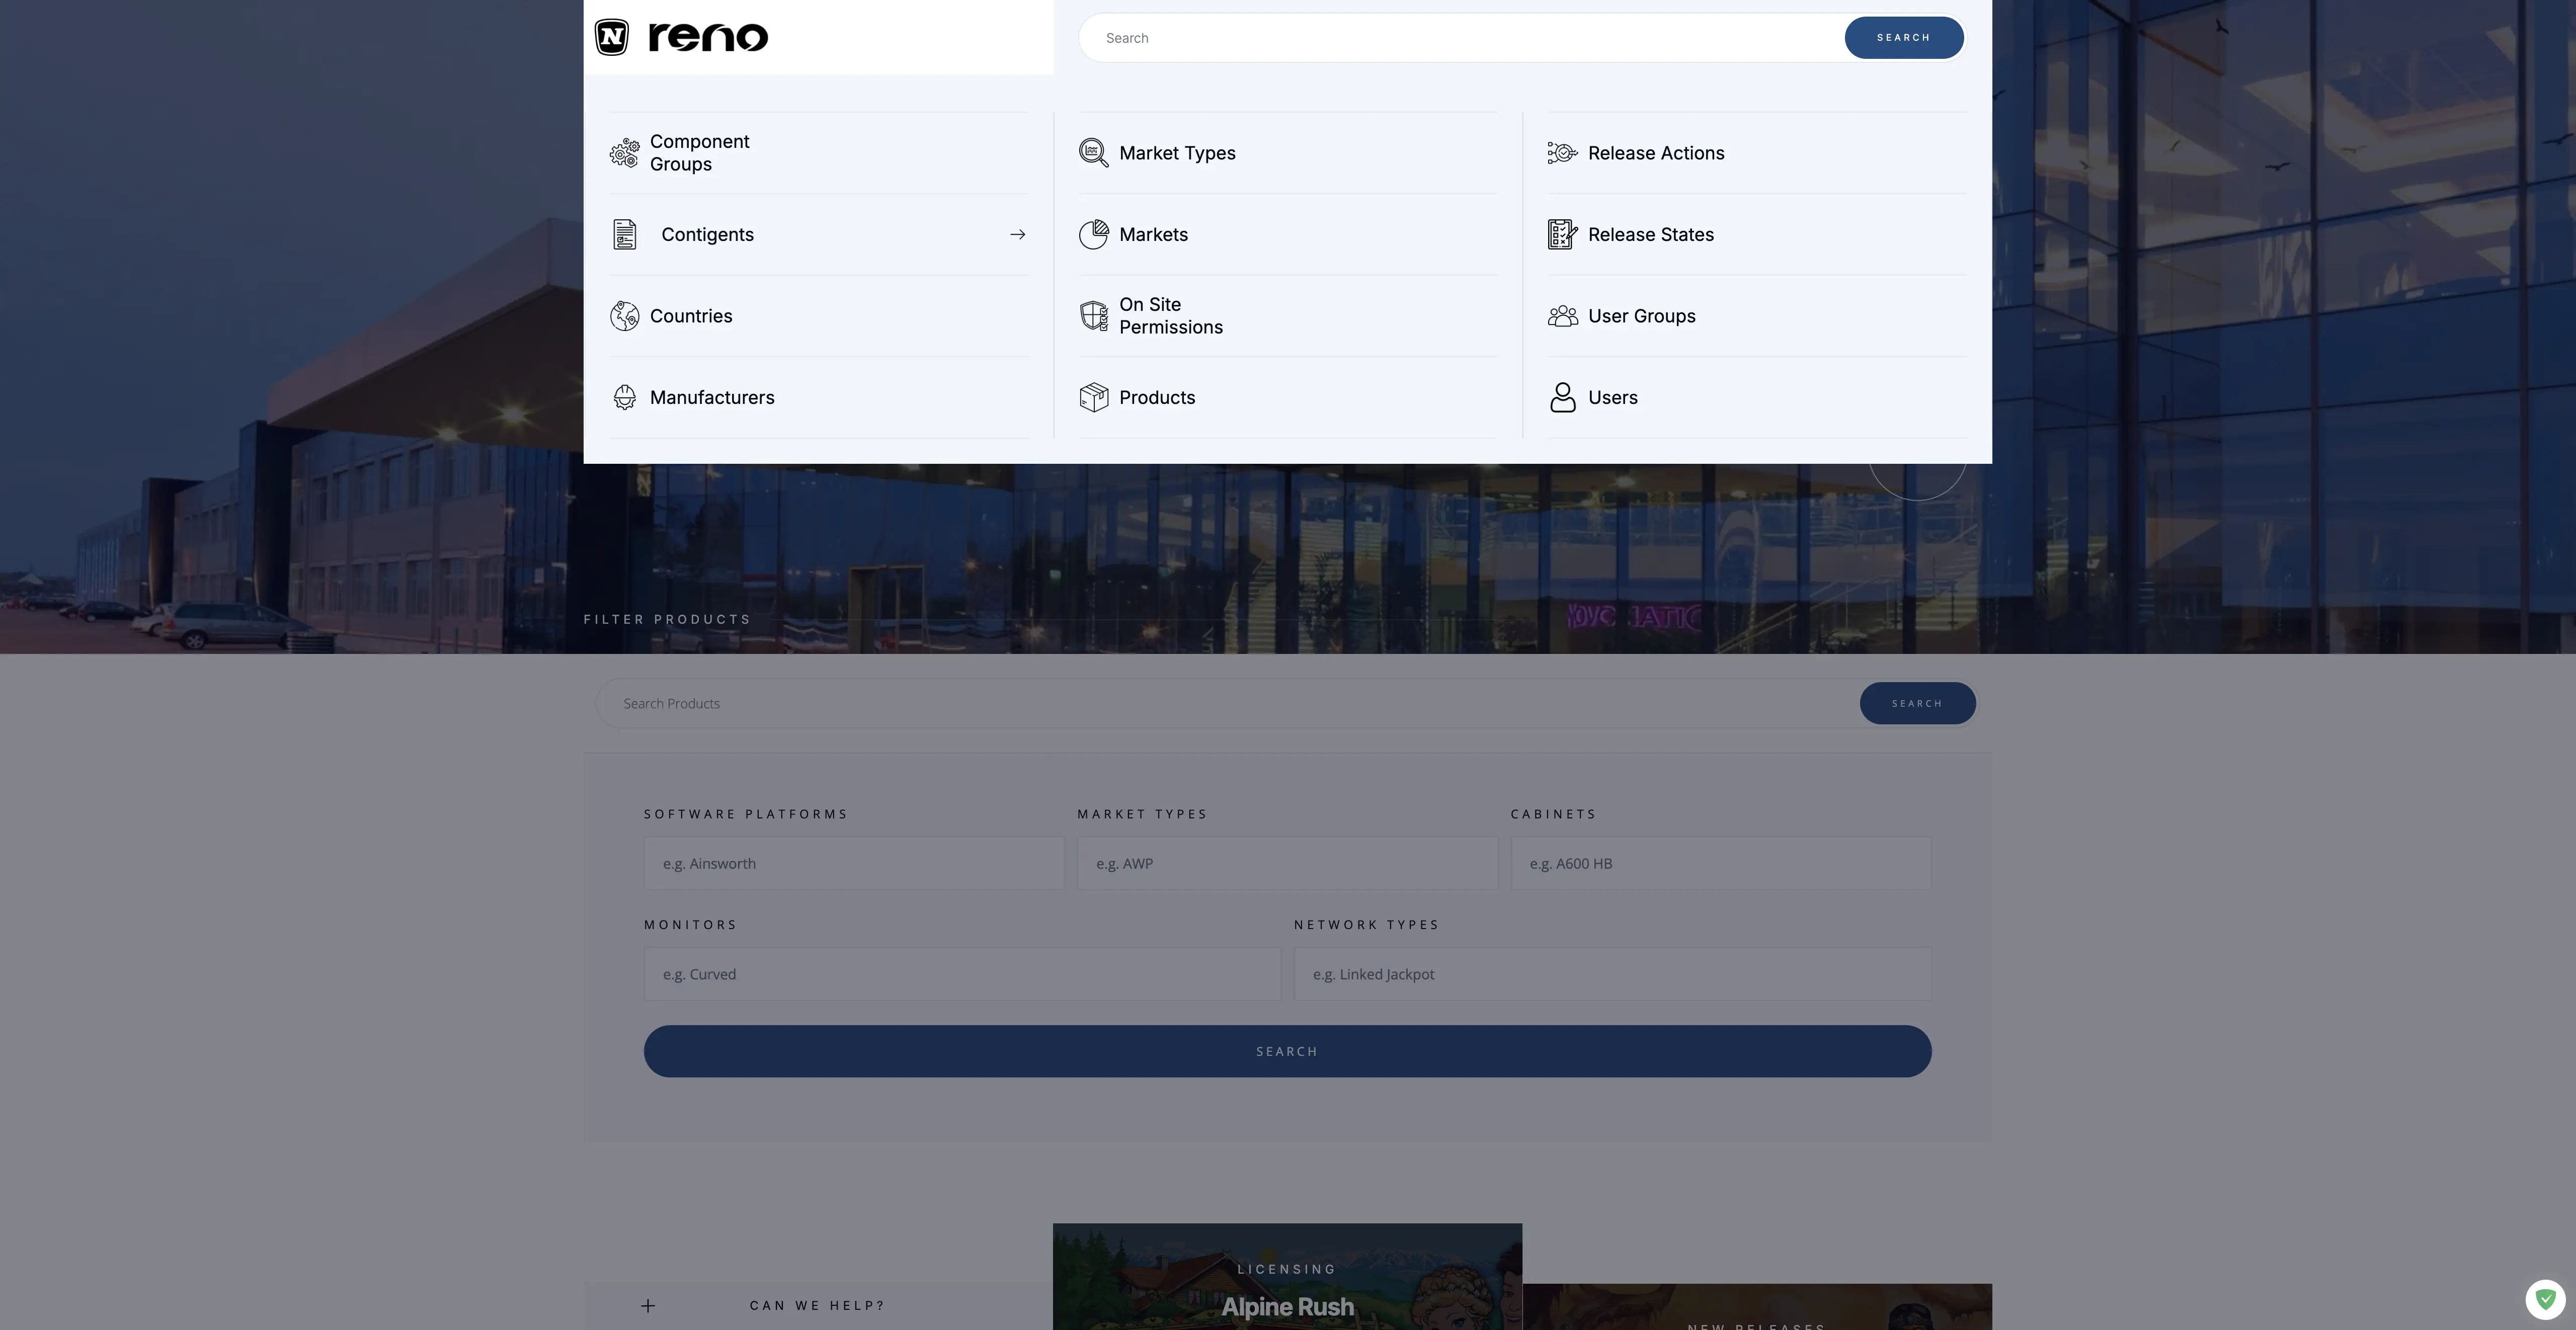The width and height of the screenshot is (2576, 1330).
Task: Click the Market Types magnifier icon
Action: point(1093,152)
